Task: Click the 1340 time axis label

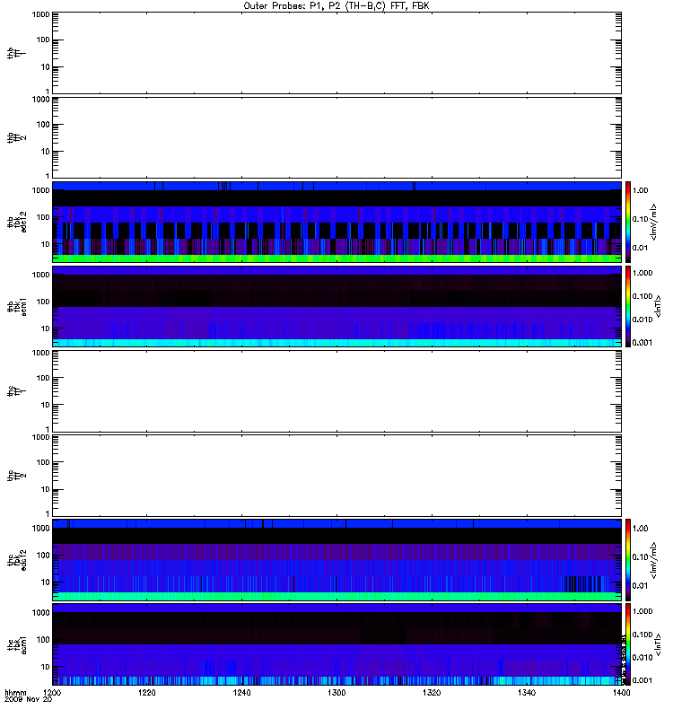Action: tap(527, 692)
